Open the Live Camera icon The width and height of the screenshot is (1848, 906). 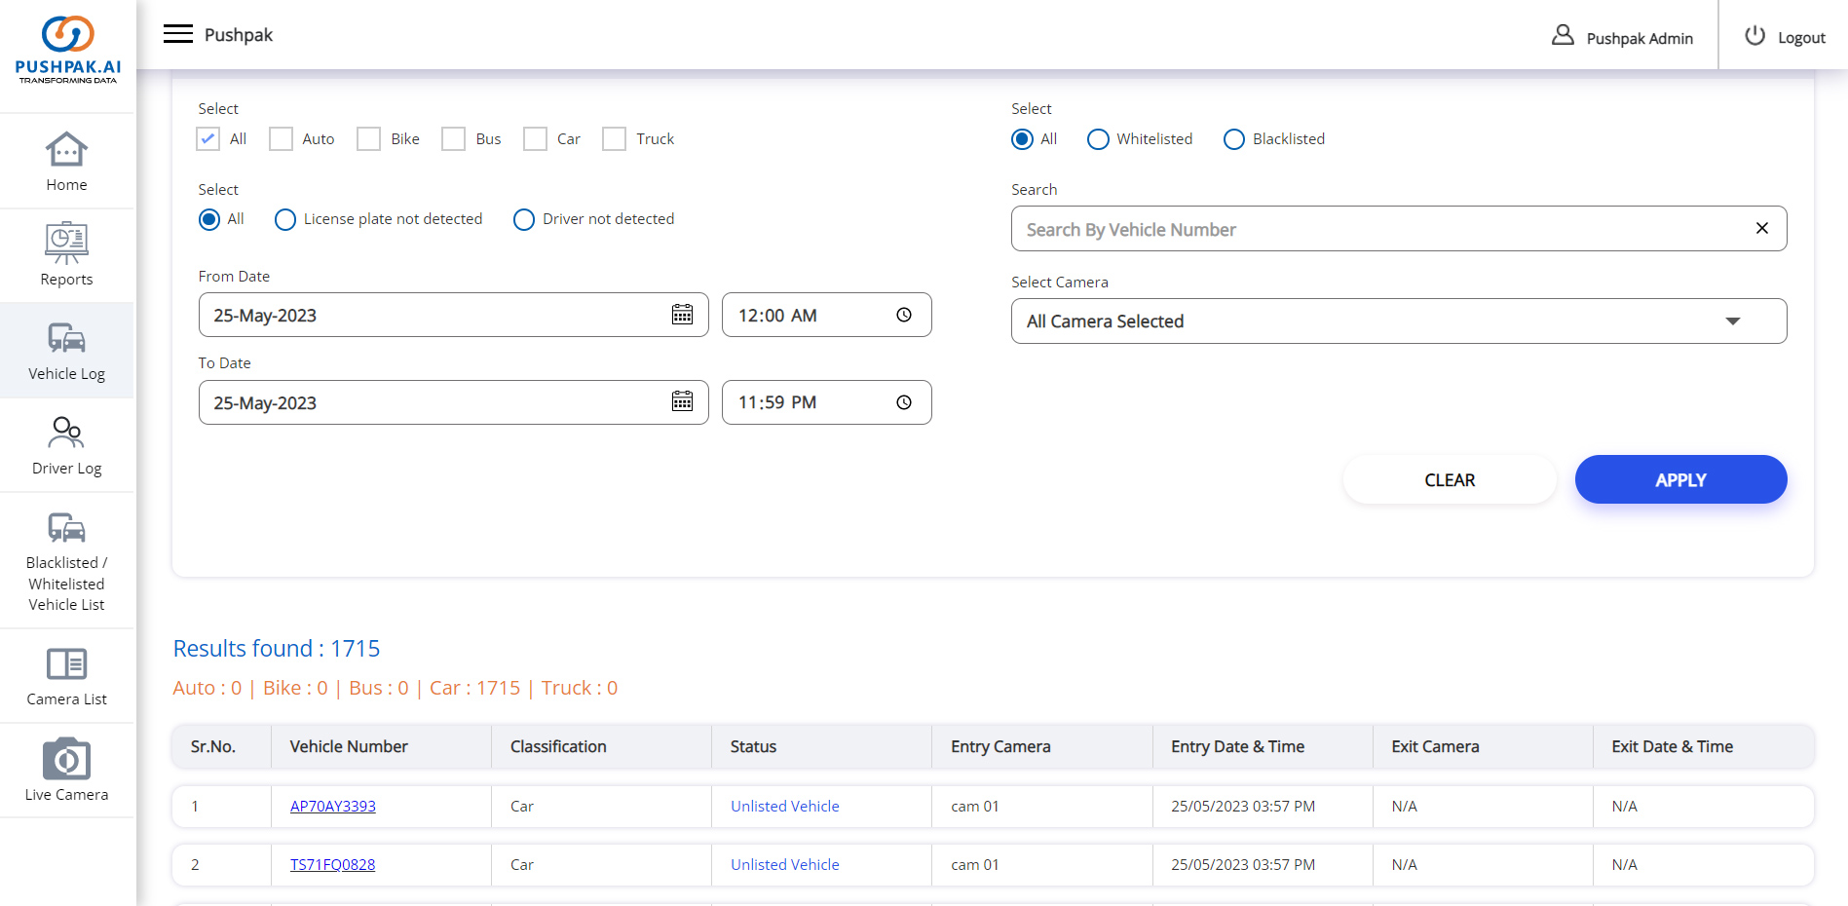coord(66,760)
